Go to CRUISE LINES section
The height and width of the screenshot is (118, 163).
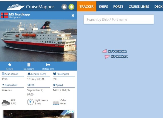coord(139,7)
